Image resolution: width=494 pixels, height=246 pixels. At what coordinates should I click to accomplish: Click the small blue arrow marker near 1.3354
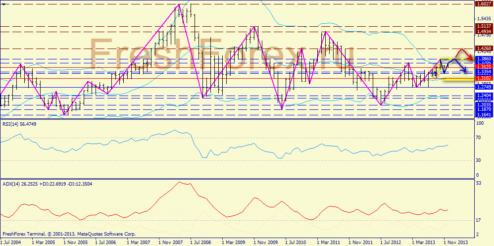pos(435,74)
